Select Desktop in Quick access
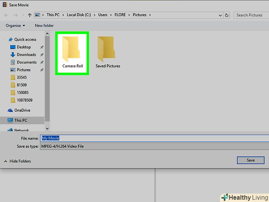This screenshot has width=269, height=202. (x=24, y=47)
